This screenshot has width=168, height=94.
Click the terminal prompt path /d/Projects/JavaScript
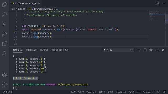[73, 84]
